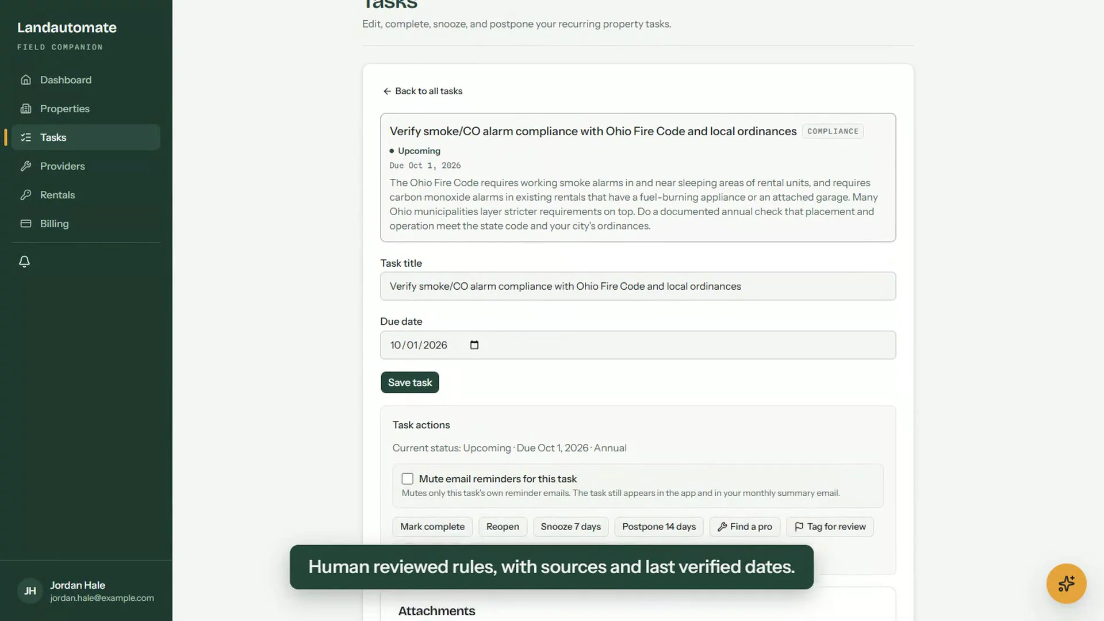Open the sparkle assistant button

coord(1066,584)
